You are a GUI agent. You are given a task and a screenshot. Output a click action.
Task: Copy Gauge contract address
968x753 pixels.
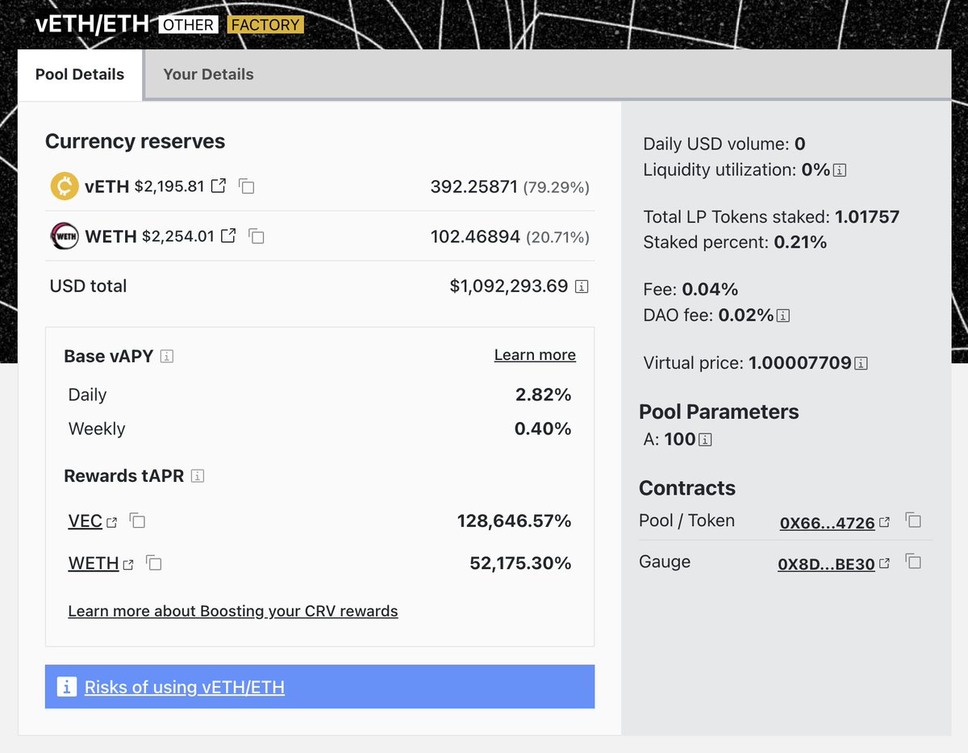coord(913,562)
